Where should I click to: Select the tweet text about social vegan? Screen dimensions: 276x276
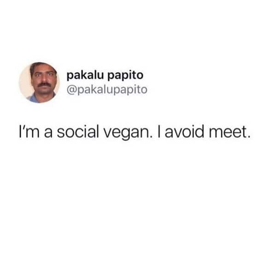[135, 131]
